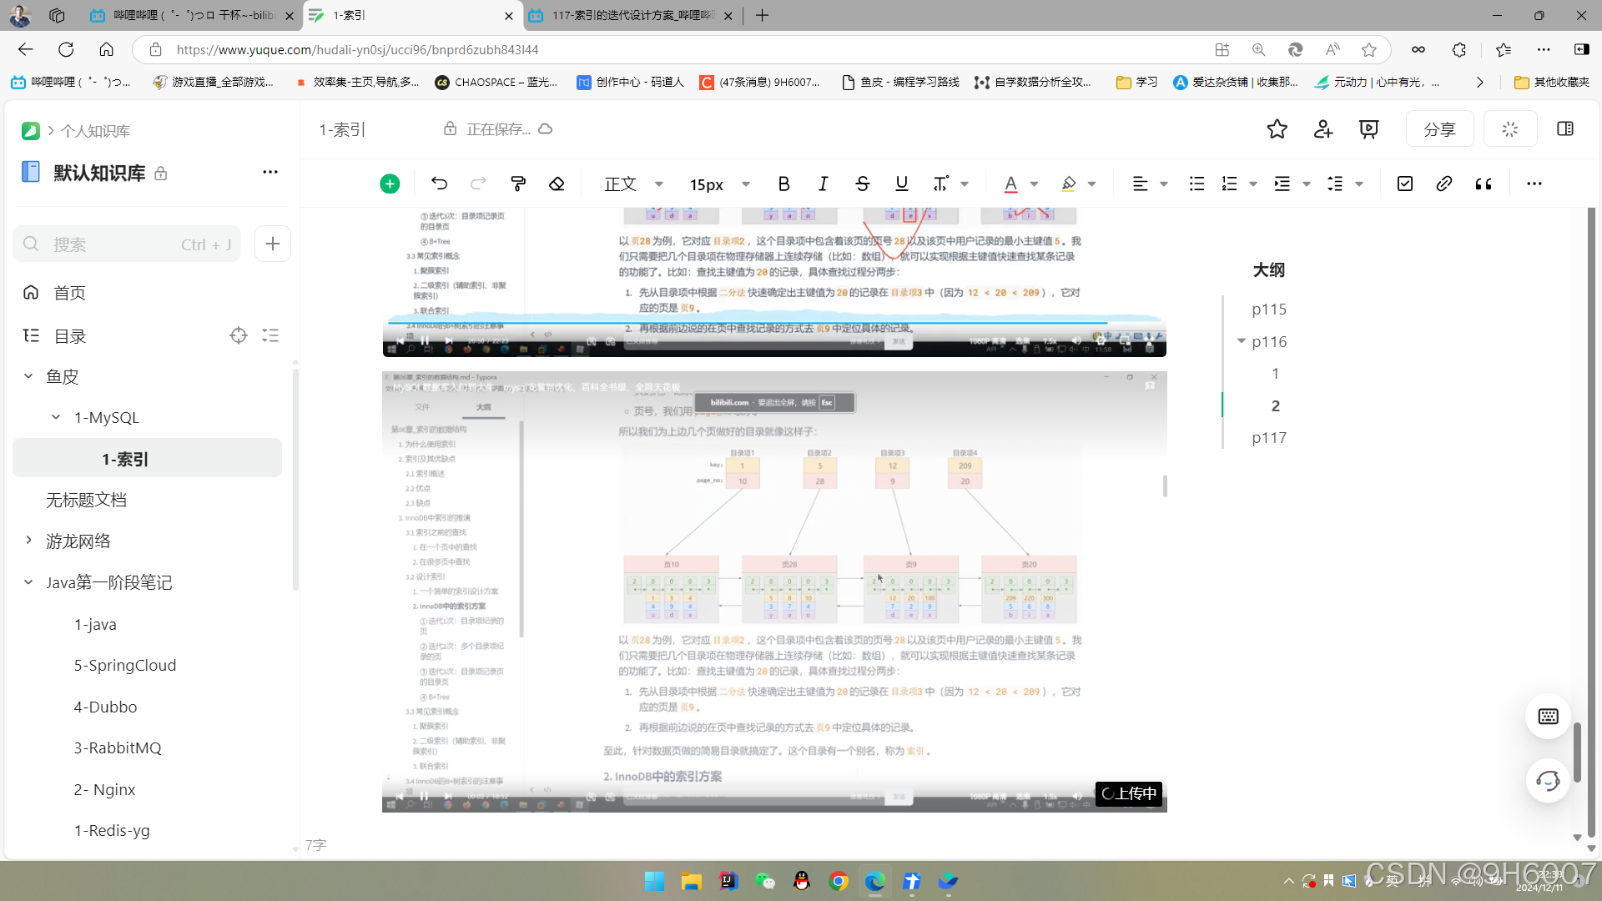Click the green insert plus button
The width and height of the screenshot is (1602, 901).
(x=390, y=184)
